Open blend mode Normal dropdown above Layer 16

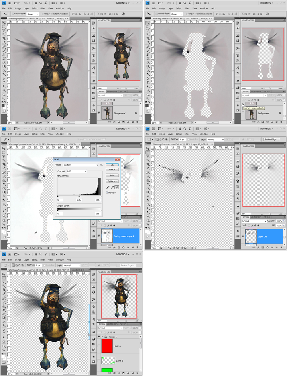pos(254,221)
